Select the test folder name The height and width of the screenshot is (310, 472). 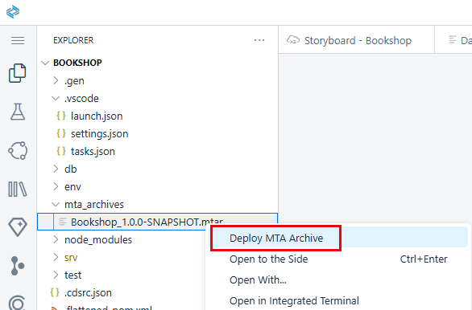[x=72, y=275]
